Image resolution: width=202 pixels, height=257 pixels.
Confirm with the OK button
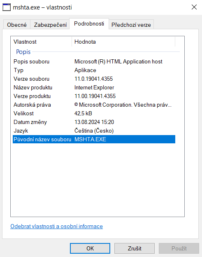coord(90,248)
